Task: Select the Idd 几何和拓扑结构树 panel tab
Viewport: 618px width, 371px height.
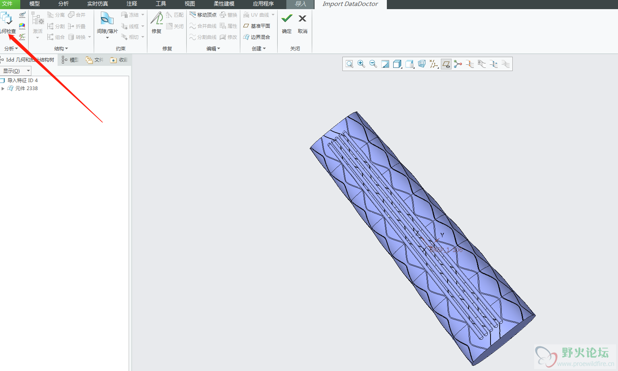Action: coord(28,60)
